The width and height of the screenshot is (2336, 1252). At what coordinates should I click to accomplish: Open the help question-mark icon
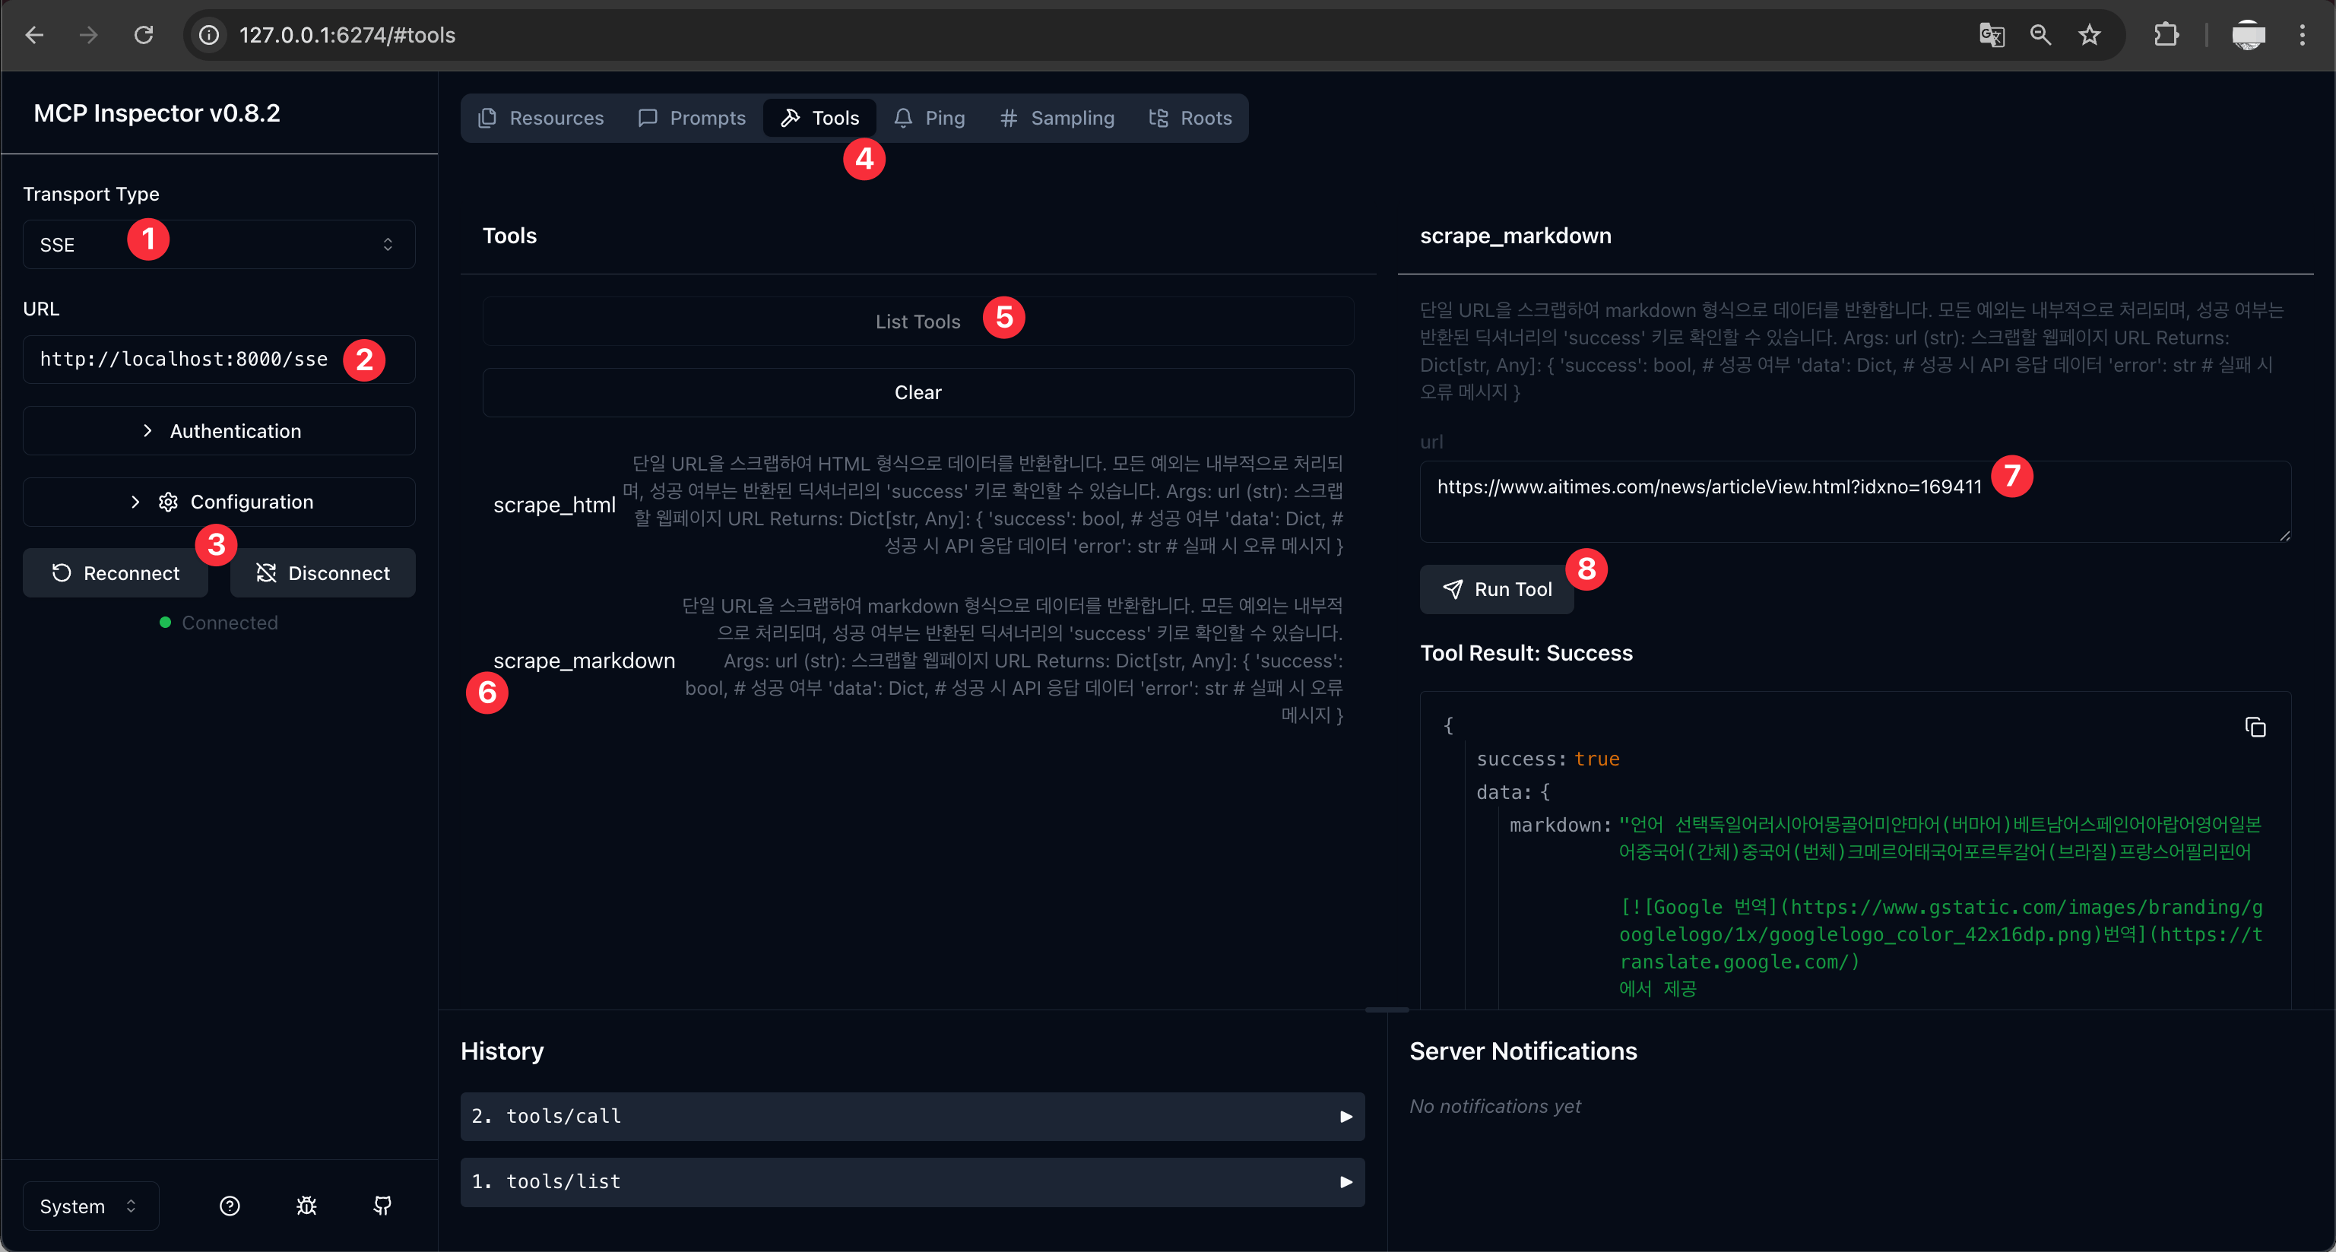[x=230, y=1206]
